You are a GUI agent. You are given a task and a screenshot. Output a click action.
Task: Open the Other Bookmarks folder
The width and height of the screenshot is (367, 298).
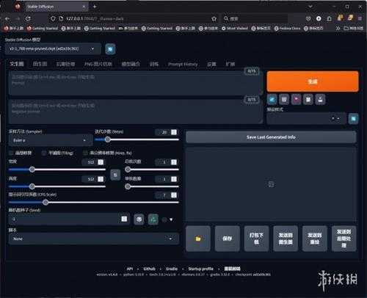click(353, 29)
